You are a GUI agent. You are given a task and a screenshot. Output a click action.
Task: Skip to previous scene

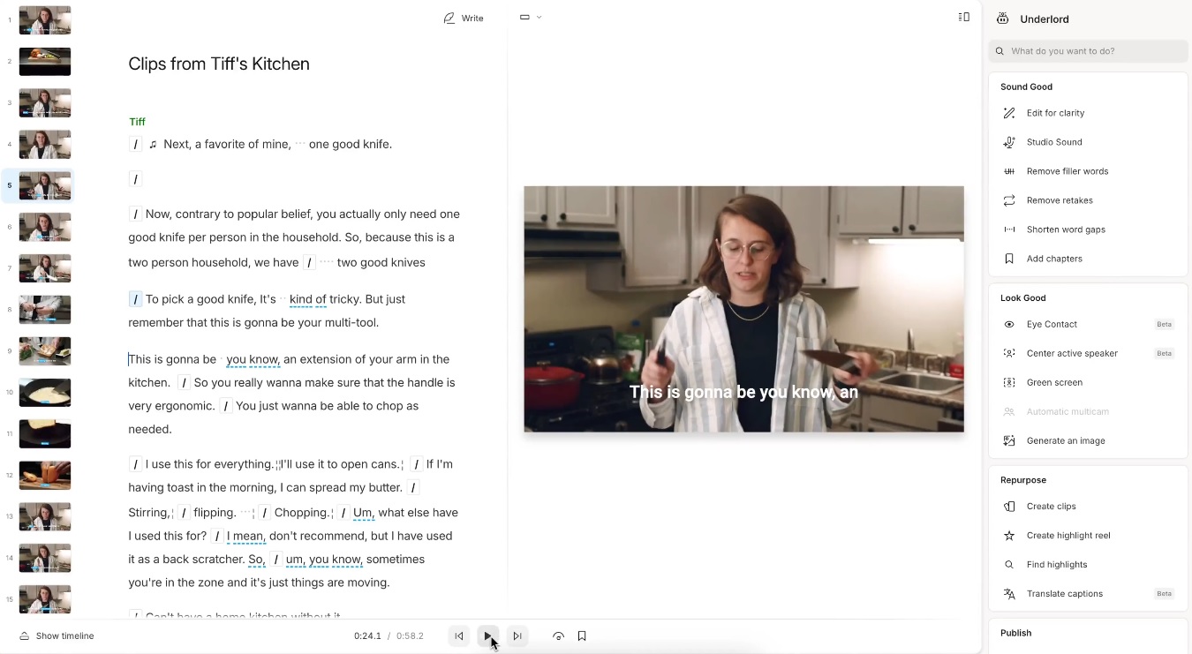click(x=459, y=635)
